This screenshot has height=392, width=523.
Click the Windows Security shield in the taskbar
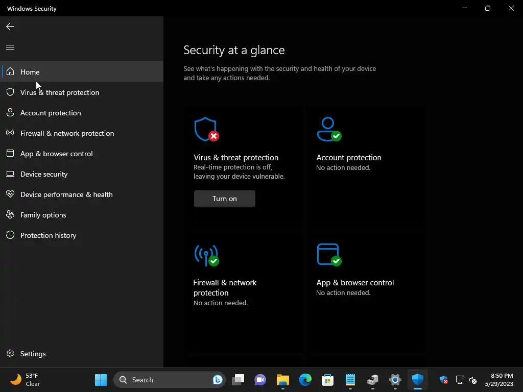[x=418, y=380]
